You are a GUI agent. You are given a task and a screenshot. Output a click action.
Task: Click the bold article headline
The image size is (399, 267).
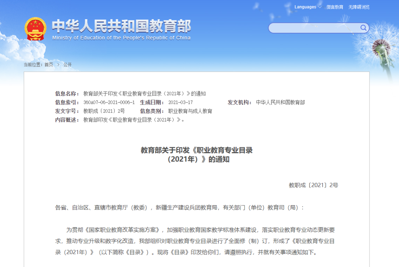(197, 155)
